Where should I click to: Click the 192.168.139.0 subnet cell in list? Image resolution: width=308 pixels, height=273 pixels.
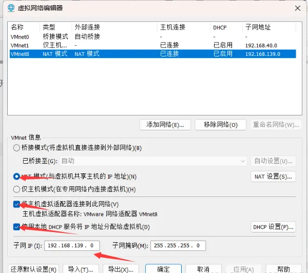tap(263, 54)
